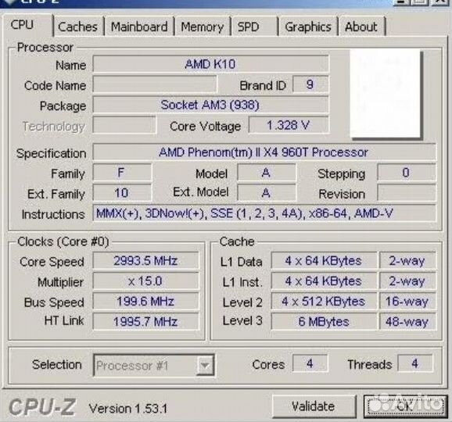452x422 pixels.
Task: Click the empty Technology field
Action: [x=124, y=125]
